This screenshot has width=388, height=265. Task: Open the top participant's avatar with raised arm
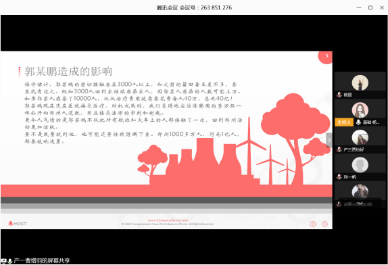coord(360,83)
